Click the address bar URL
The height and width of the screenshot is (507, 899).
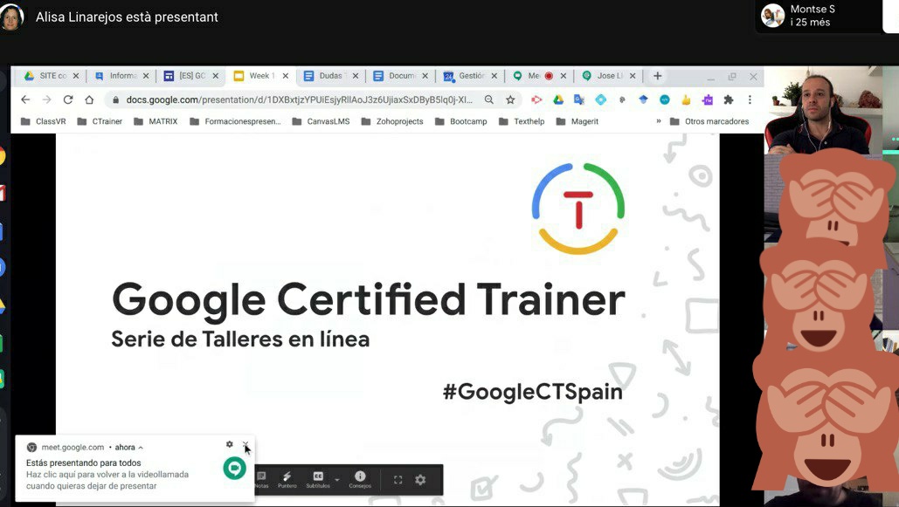(300, 99)
